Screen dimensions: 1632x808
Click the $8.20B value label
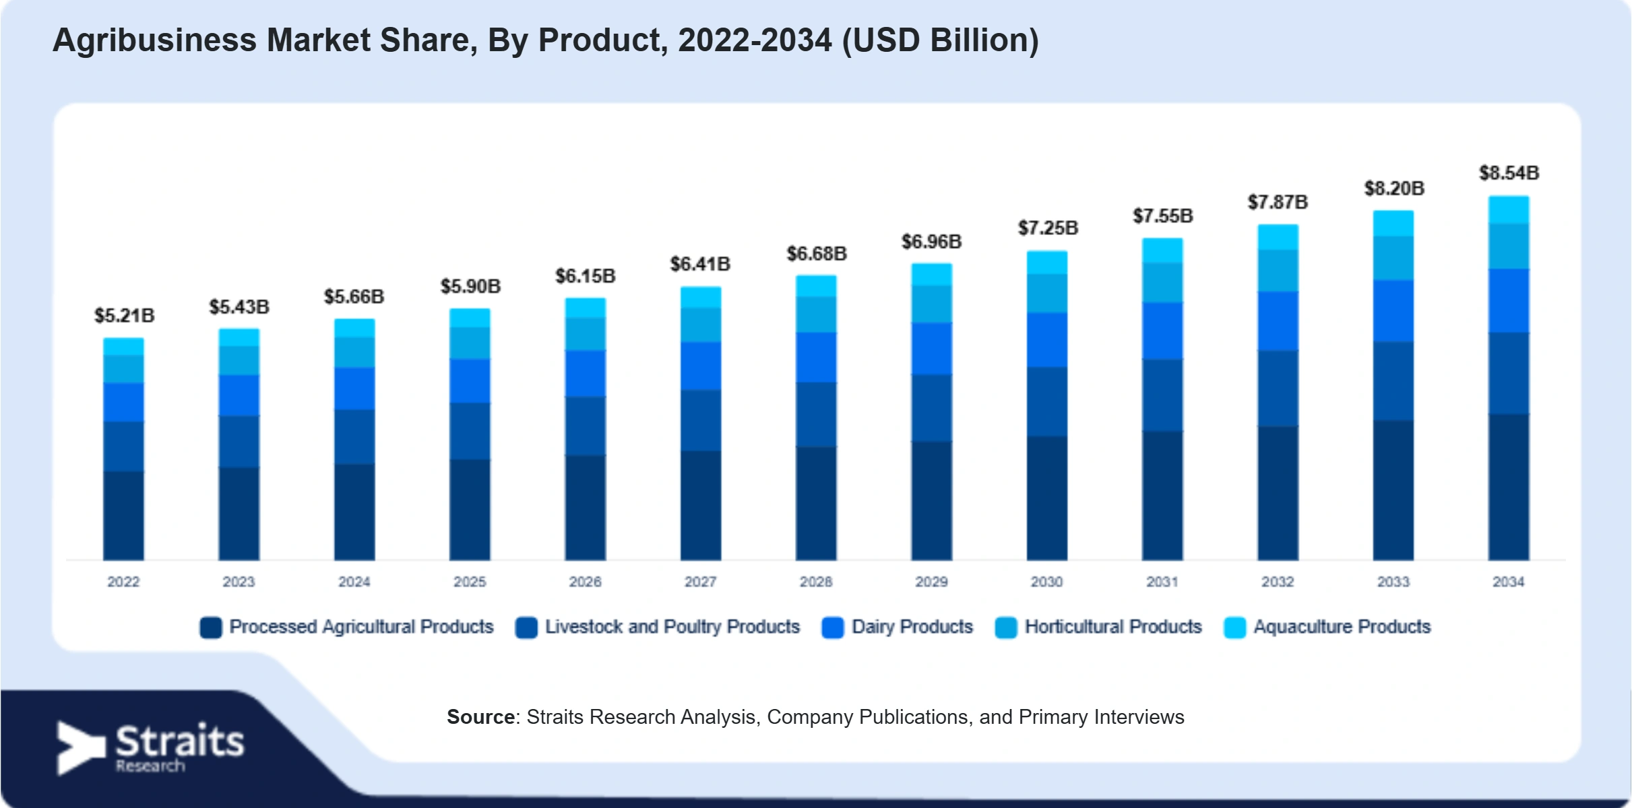coord(1394,189)
